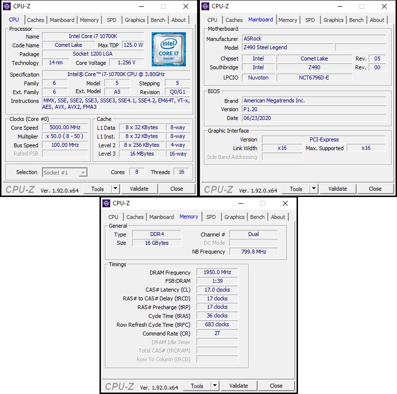This screenshot has height=394, width=397.
Task: Click the Core Voltage value 1.256 V
Action: tap(127, 62)
